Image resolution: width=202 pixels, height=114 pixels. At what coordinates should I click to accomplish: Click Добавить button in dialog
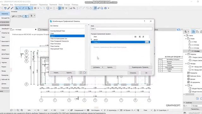[x=97, y=67]
